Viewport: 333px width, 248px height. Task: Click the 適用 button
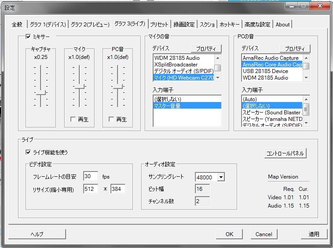pyautogui.click(x=314, y=234)
